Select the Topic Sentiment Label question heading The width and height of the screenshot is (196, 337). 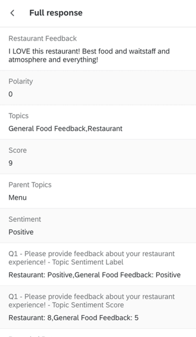click(x=92, y=258)
